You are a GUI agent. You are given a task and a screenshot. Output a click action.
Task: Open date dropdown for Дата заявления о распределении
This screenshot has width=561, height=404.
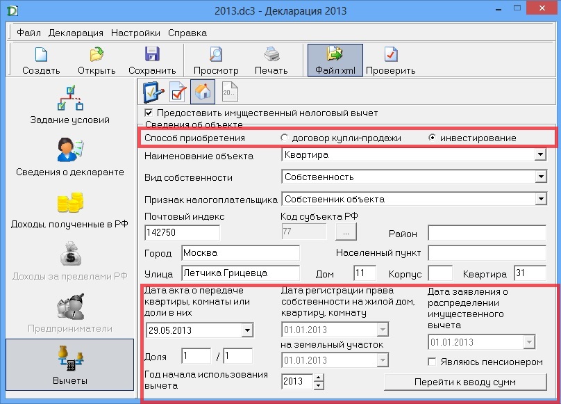pyautogui.click(x=529, y=341)
